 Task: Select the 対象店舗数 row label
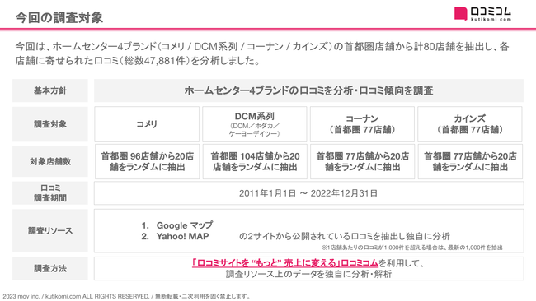pos(50,161)
